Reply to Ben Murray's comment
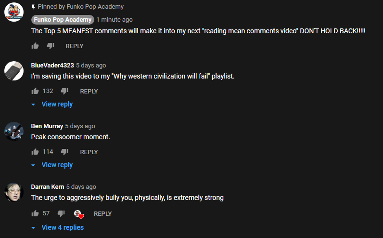This screenshot has height=238, width=383. click(x=89, y=152)
